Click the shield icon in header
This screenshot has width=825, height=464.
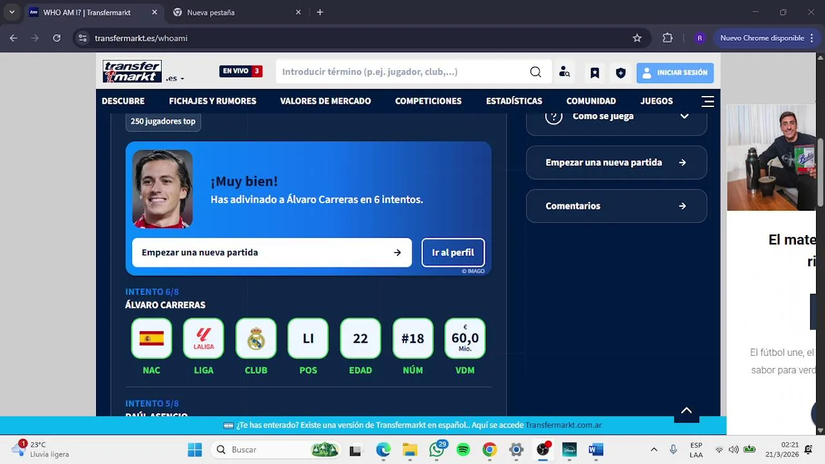pos(621,73)
